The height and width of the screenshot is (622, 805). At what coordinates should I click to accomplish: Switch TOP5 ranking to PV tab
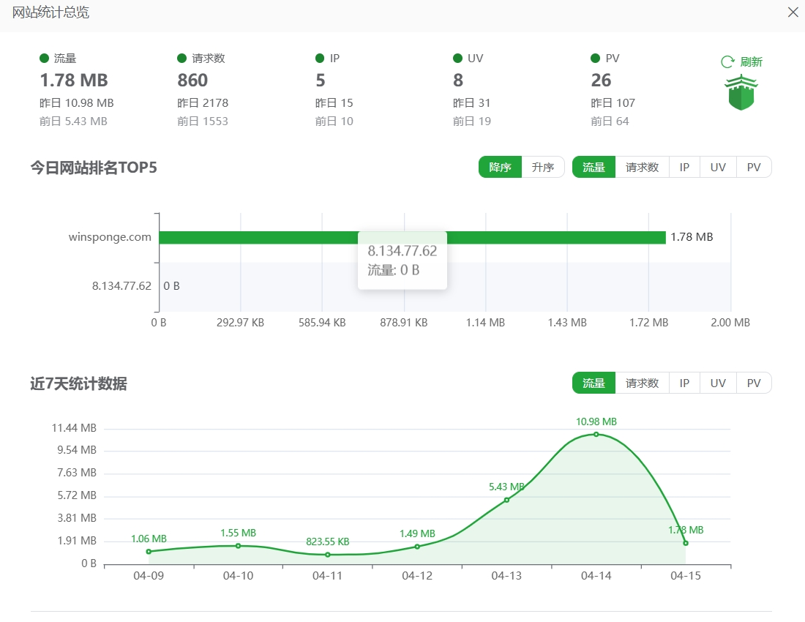tap(754, 167)
